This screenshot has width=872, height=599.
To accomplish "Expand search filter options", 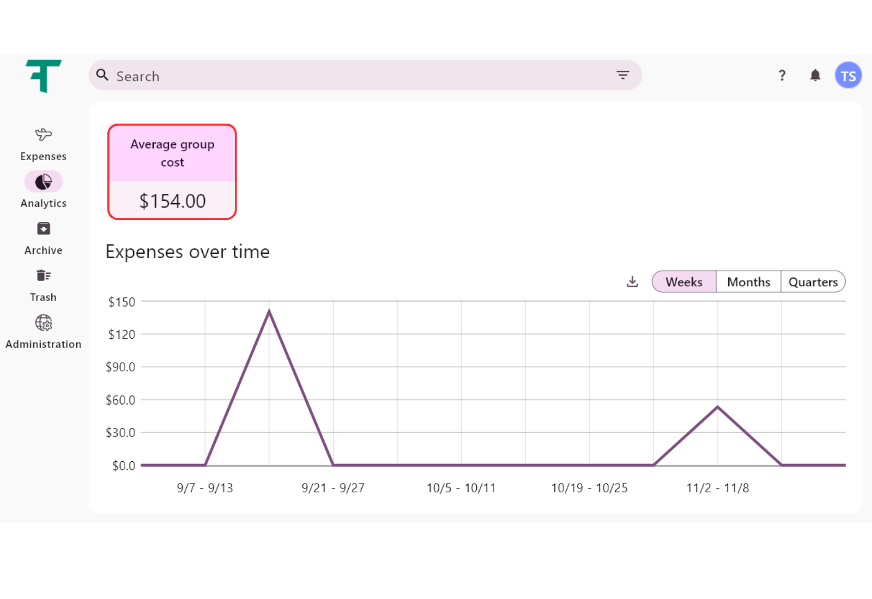I will pos(622,75).
